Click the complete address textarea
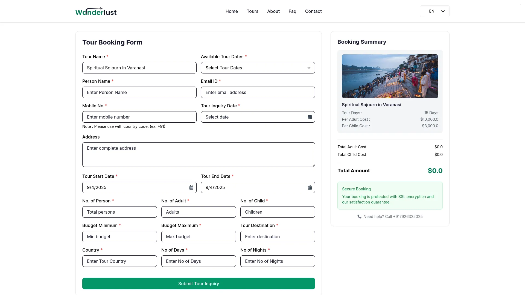This screenshot has height=295, width=525. click(x=199, y=155)
